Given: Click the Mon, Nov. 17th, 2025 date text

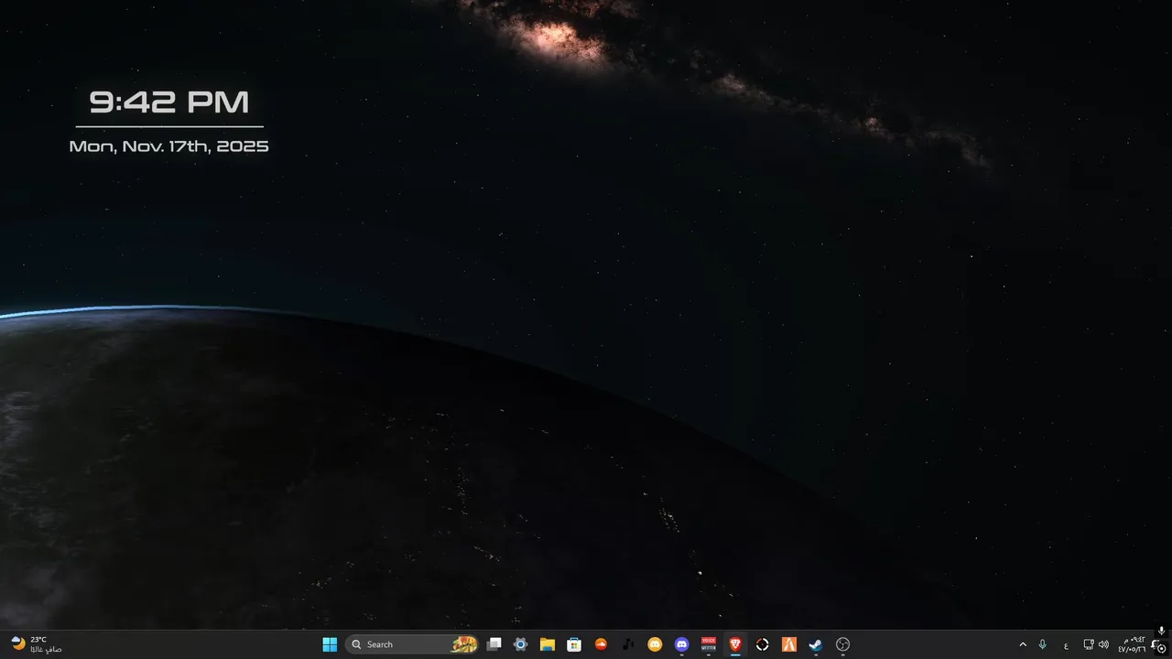Looking at the screenshot, I should point(169,146).
